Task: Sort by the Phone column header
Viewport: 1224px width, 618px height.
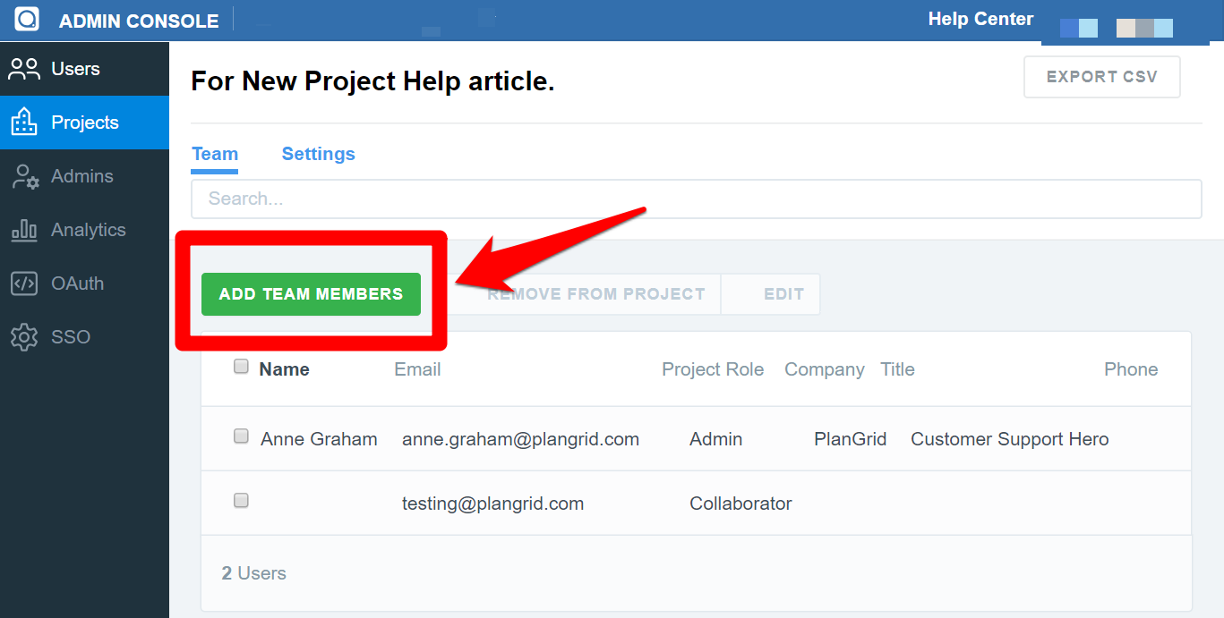Action: (1131, 369)
